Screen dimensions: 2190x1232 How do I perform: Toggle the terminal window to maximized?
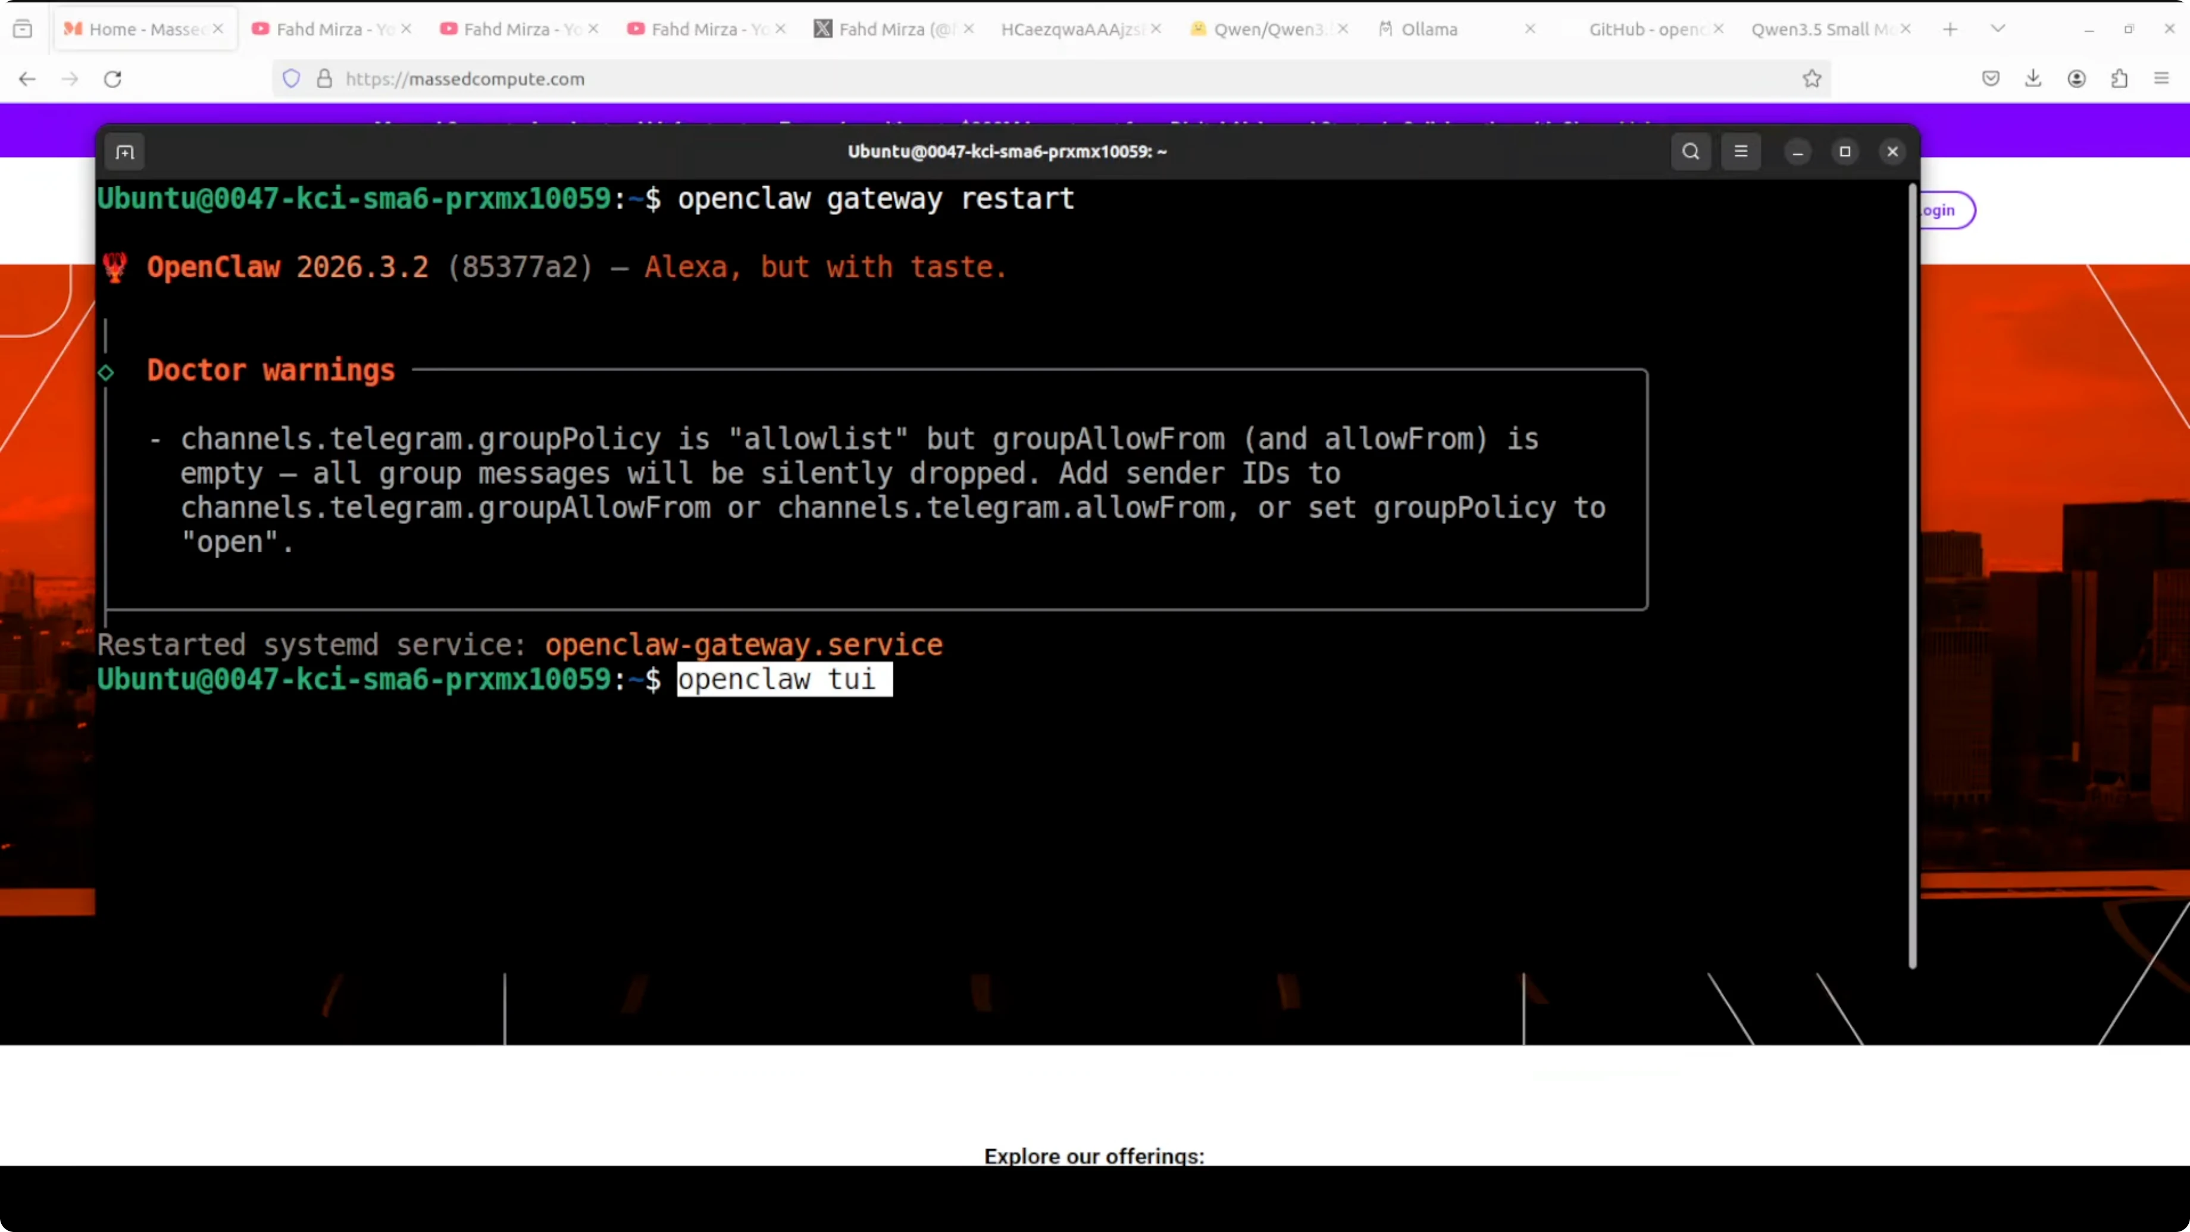pyautogui.click(x=1844, y=151)
